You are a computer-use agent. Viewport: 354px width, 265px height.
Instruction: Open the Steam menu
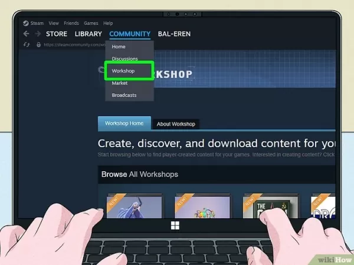tap(37, 23)
